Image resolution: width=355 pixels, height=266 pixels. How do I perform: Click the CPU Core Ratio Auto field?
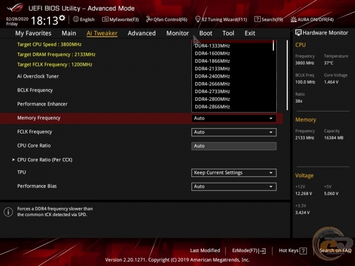click(x=234, y=146)
